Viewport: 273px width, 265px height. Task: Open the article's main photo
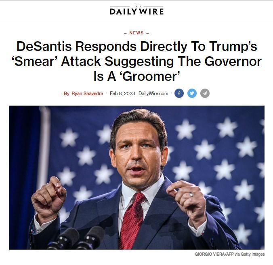136,177
